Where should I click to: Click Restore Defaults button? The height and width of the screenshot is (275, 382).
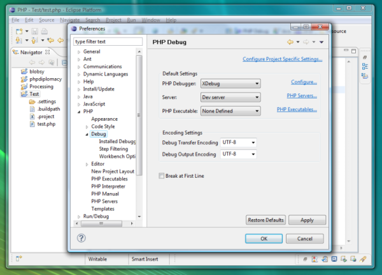265,220
